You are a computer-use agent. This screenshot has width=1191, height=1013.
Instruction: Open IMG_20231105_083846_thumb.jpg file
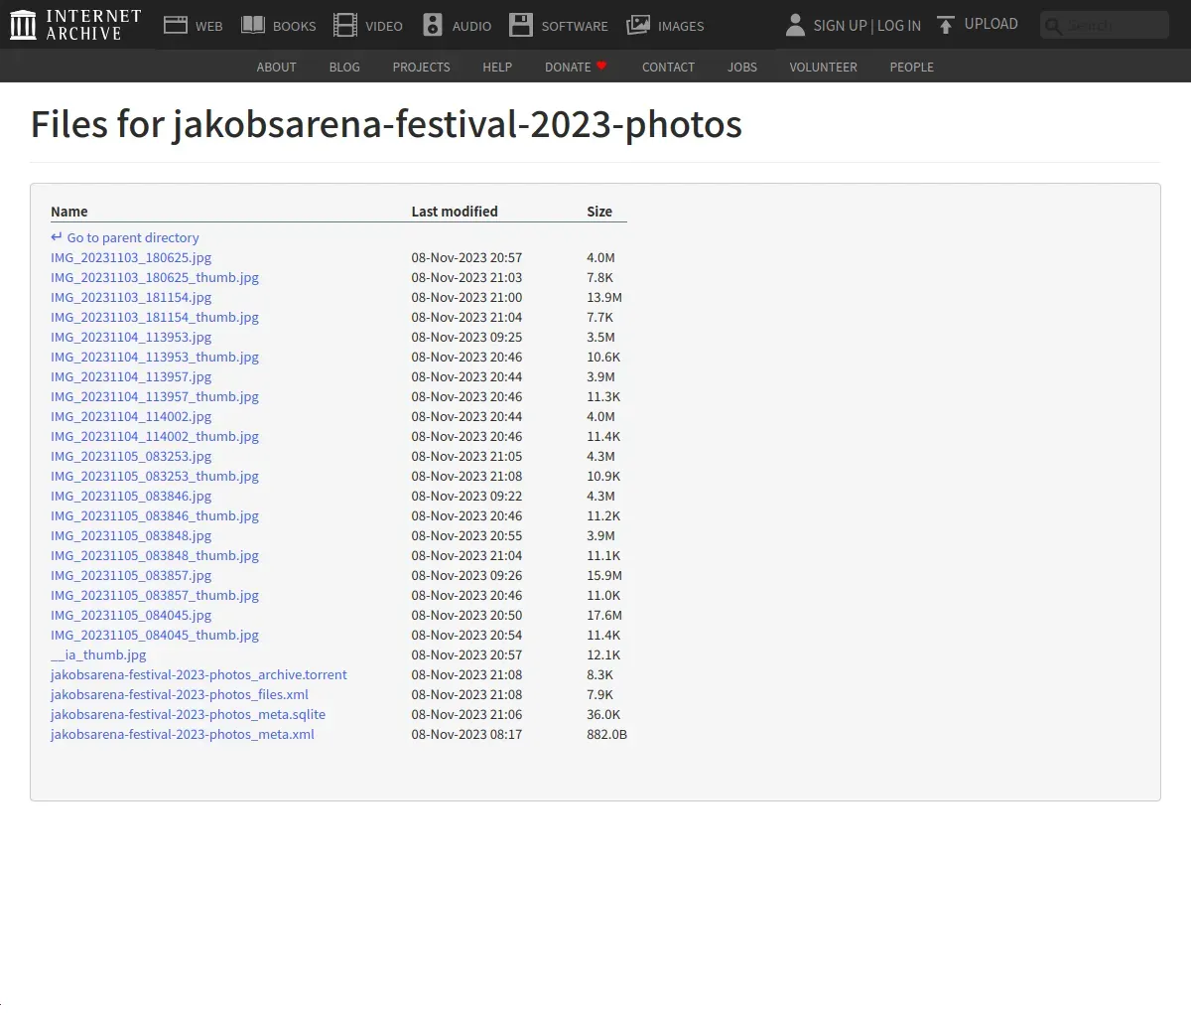click(155, 515)
